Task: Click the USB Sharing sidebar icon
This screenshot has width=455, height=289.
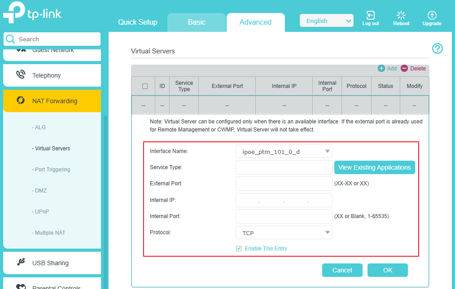Action: (x=22, y=263)
